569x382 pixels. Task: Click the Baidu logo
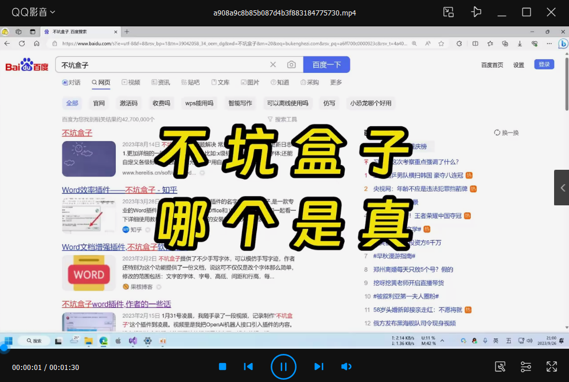pyautogui.click(x=27, y=65)
